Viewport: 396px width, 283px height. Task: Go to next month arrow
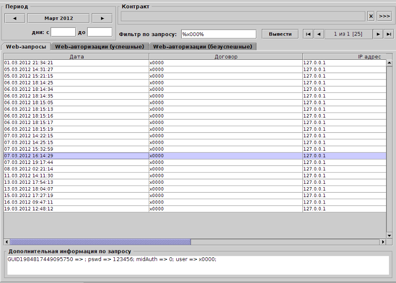coord(102,18)
